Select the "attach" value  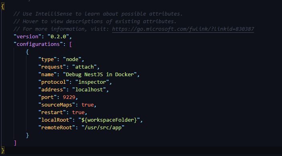point(85,67)
